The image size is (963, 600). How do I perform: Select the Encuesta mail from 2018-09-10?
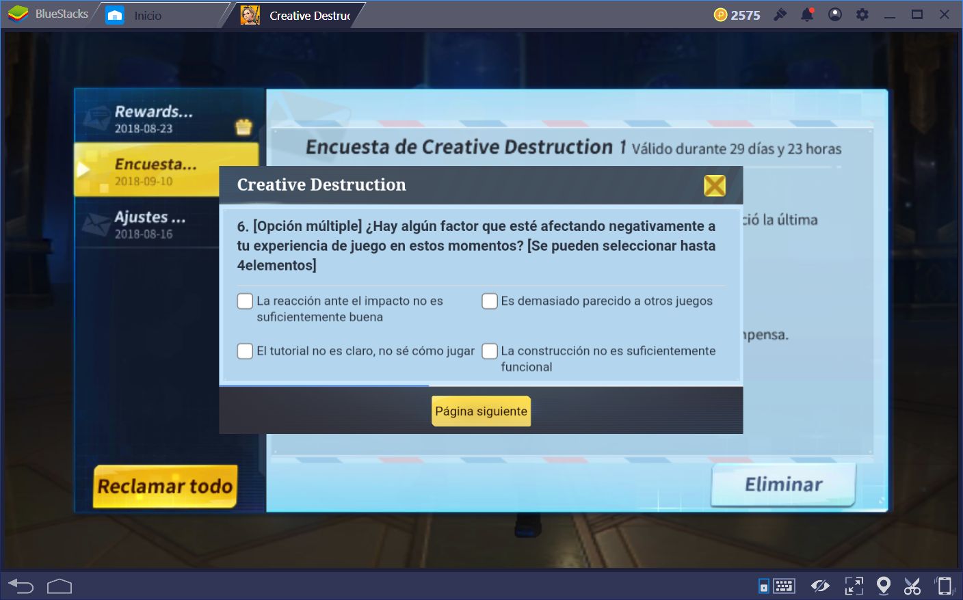coord(168,171)
